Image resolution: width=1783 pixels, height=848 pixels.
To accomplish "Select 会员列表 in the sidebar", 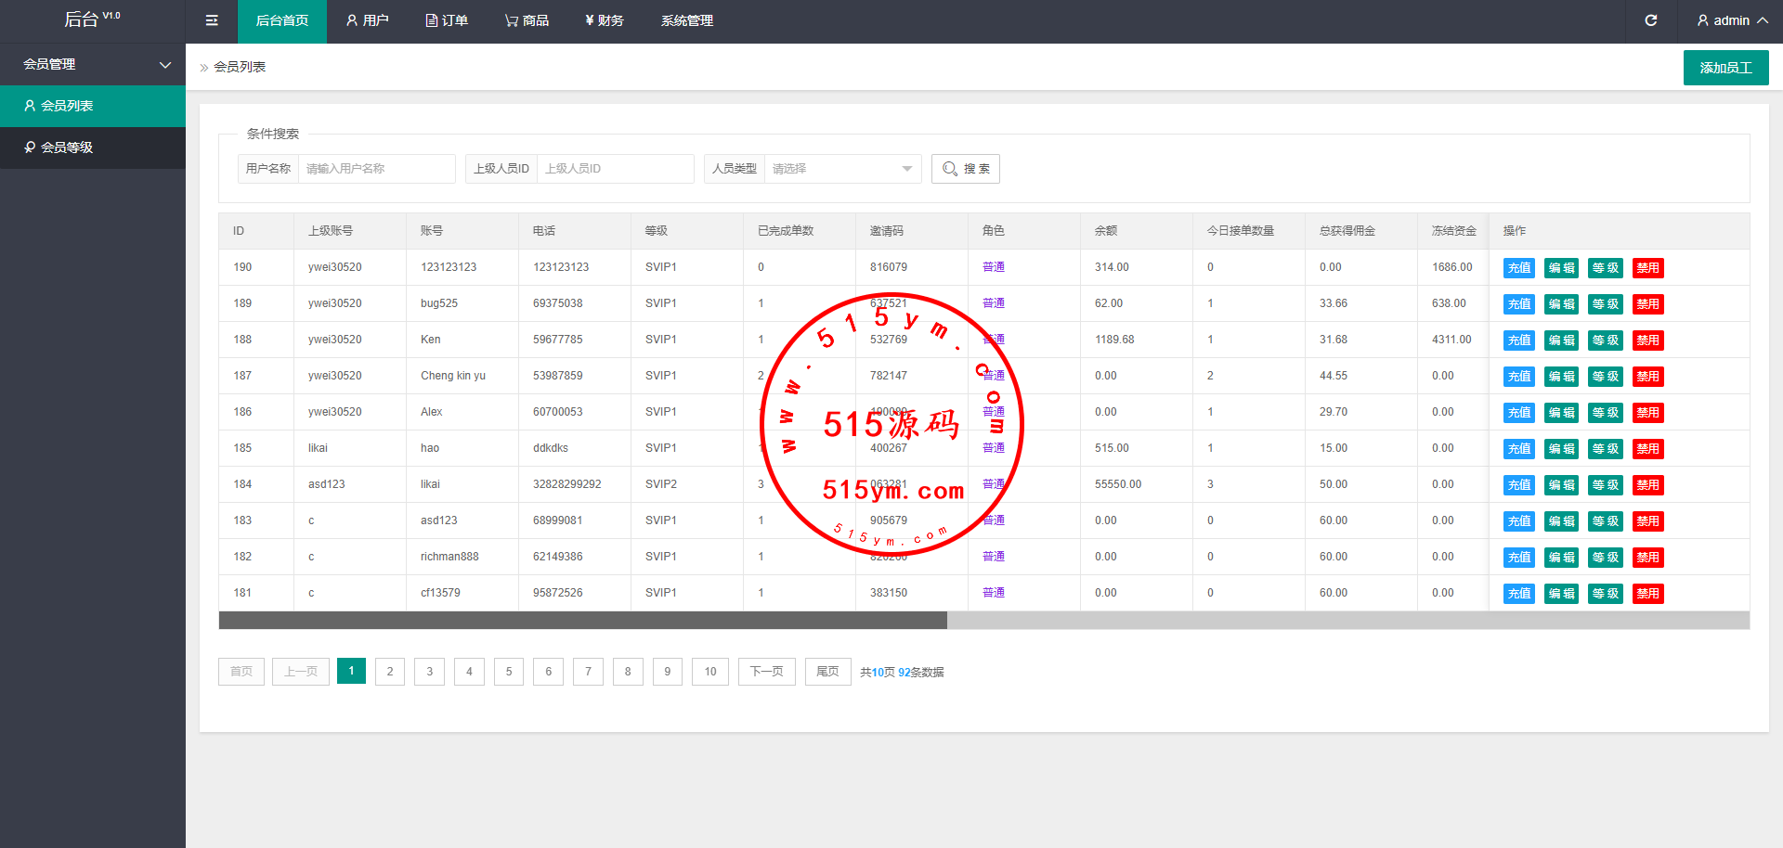I will coord(67,106).
